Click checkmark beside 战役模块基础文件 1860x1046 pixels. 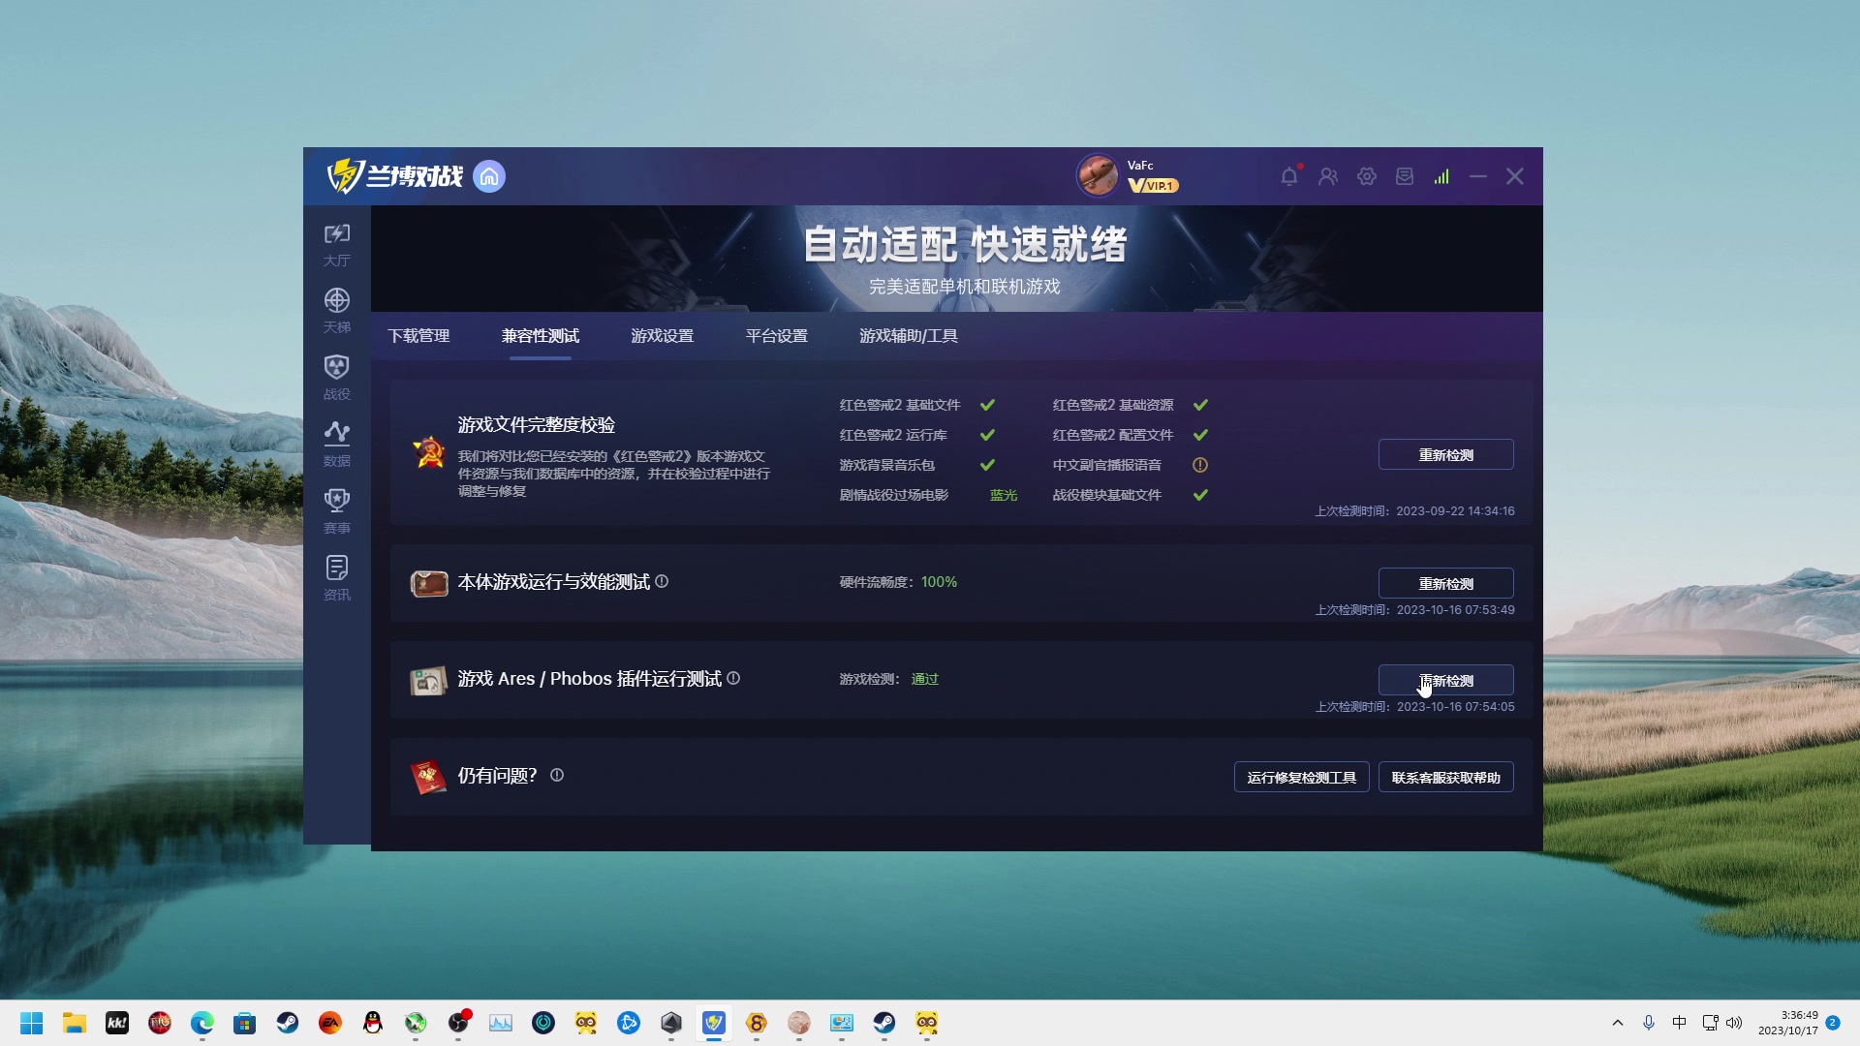tap(1200, 495)
